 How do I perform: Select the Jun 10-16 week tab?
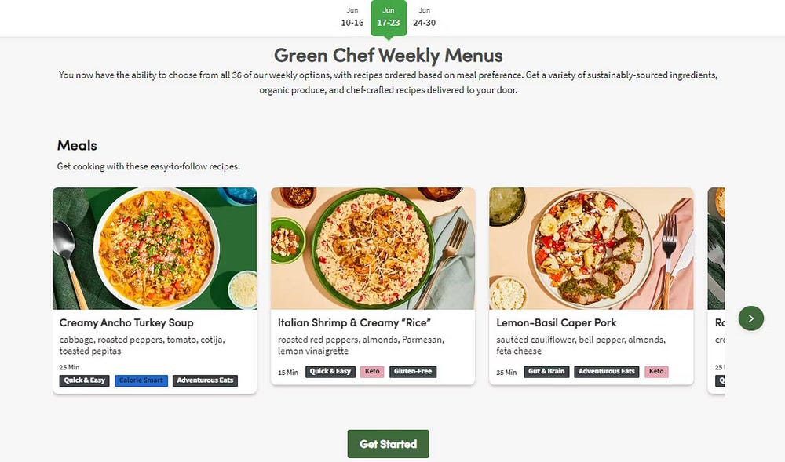pos(352,17)
